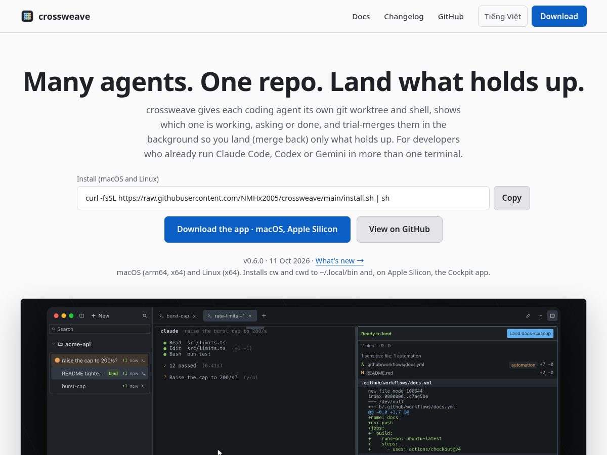This screenshot has height=455, width=607.
Task: Click the 'Bash bun test' line
Action: [x=187, y=354]
